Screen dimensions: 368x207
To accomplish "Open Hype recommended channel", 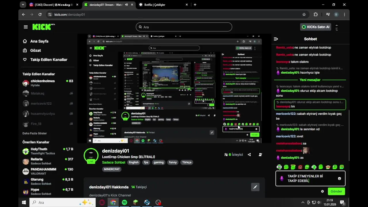I will pyautogui.click(x=48, y=191).
